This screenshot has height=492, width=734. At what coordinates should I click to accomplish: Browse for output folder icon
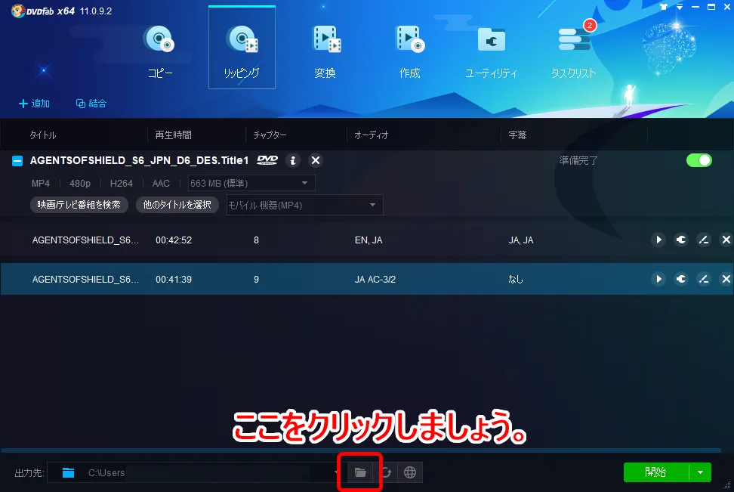point(360,472)
